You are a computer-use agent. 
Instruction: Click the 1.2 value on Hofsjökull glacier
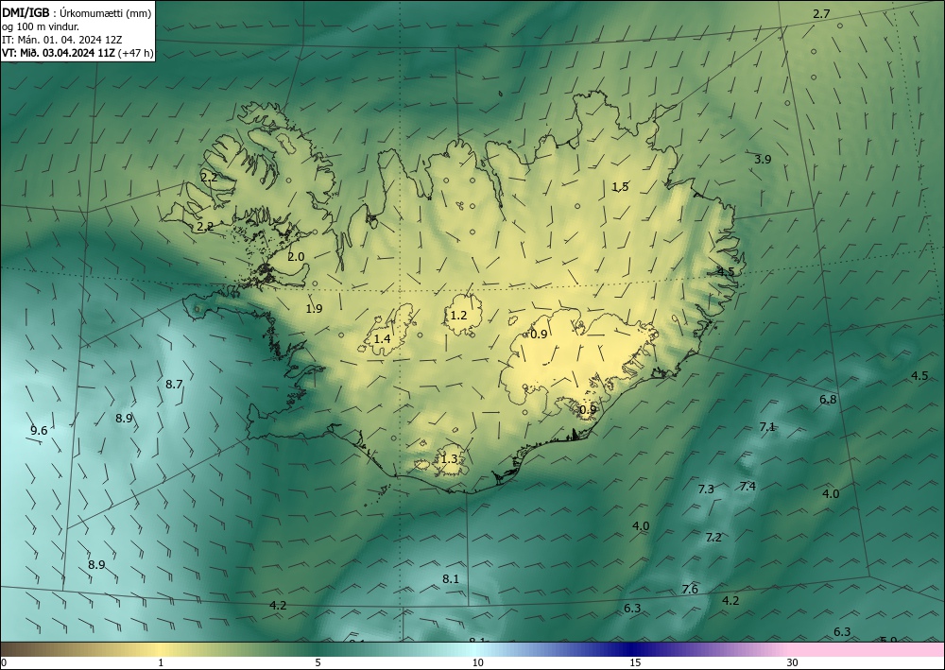click(x=458, y=316)
